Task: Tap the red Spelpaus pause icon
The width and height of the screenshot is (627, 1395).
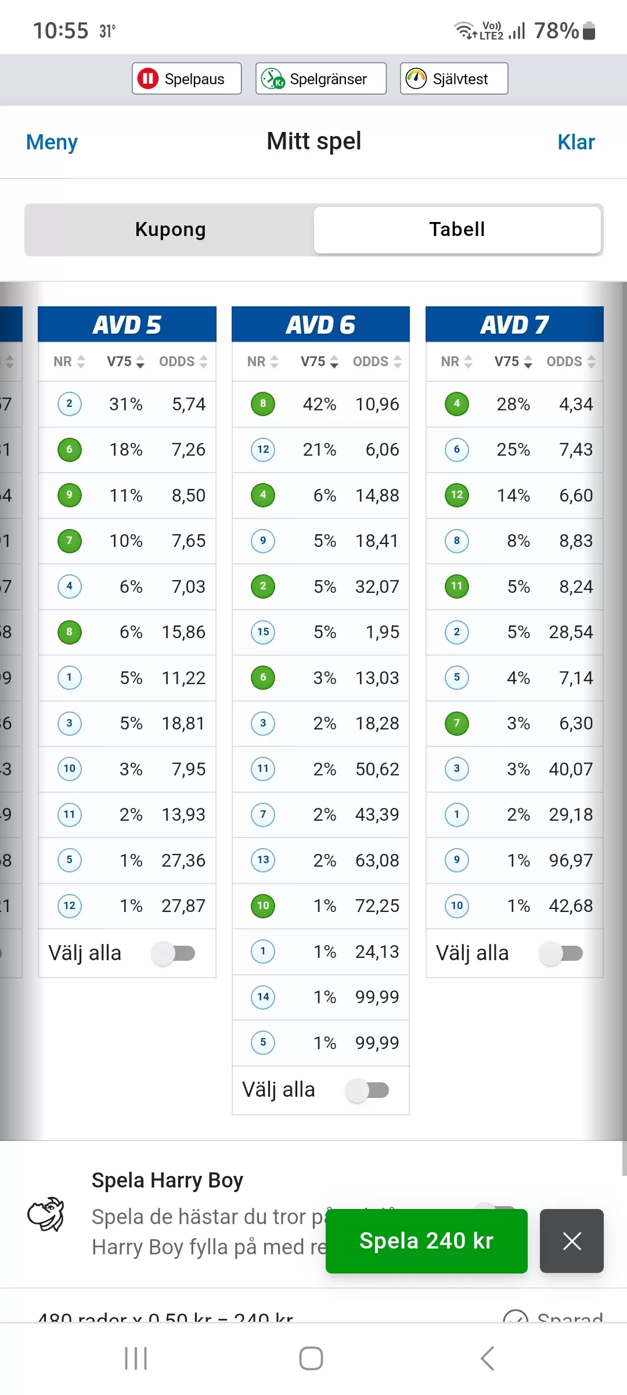Action: 147,78
